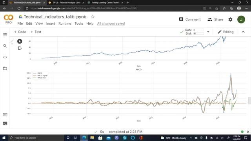251x141 pixels.
Task: Click the browser address bar URL
Action: (x=84, y=8)
